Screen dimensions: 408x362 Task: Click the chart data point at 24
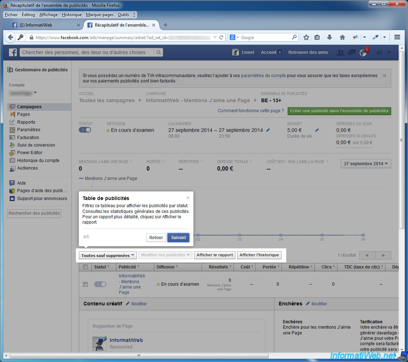280,235
